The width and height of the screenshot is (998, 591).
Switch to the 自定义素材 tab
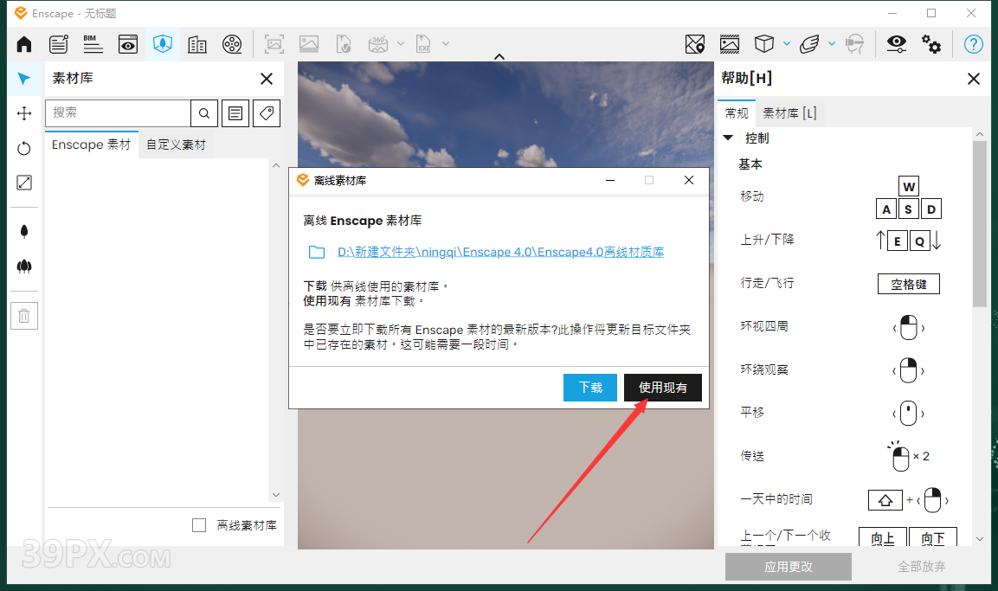coord(176,145)
